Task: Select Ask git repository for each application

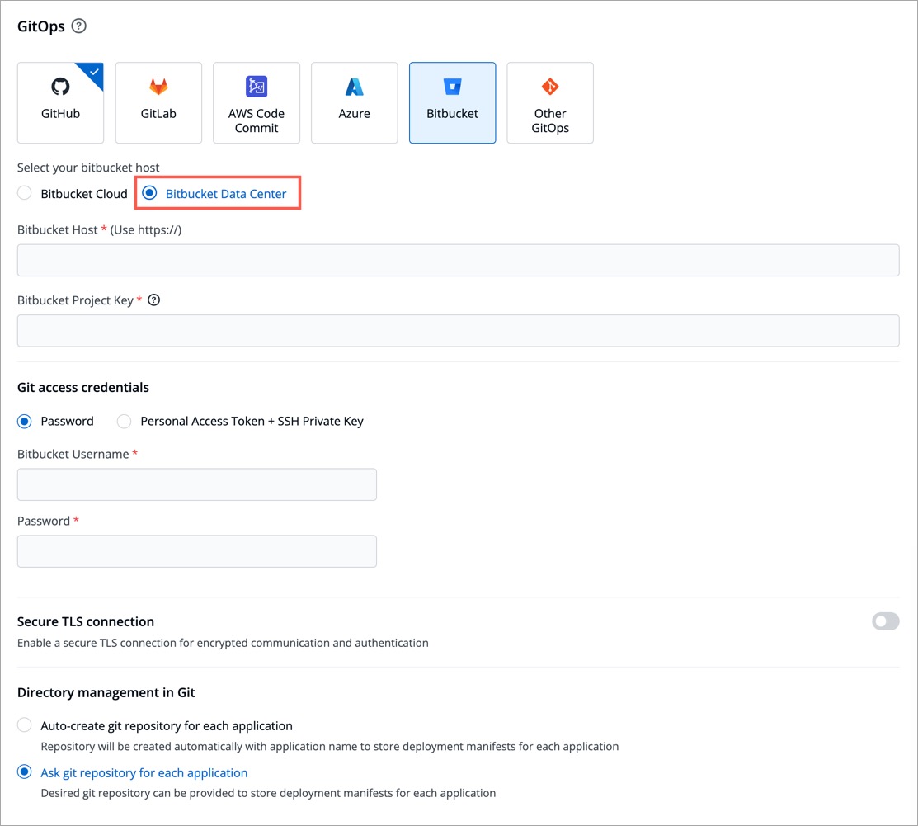Action: (25, 773)
